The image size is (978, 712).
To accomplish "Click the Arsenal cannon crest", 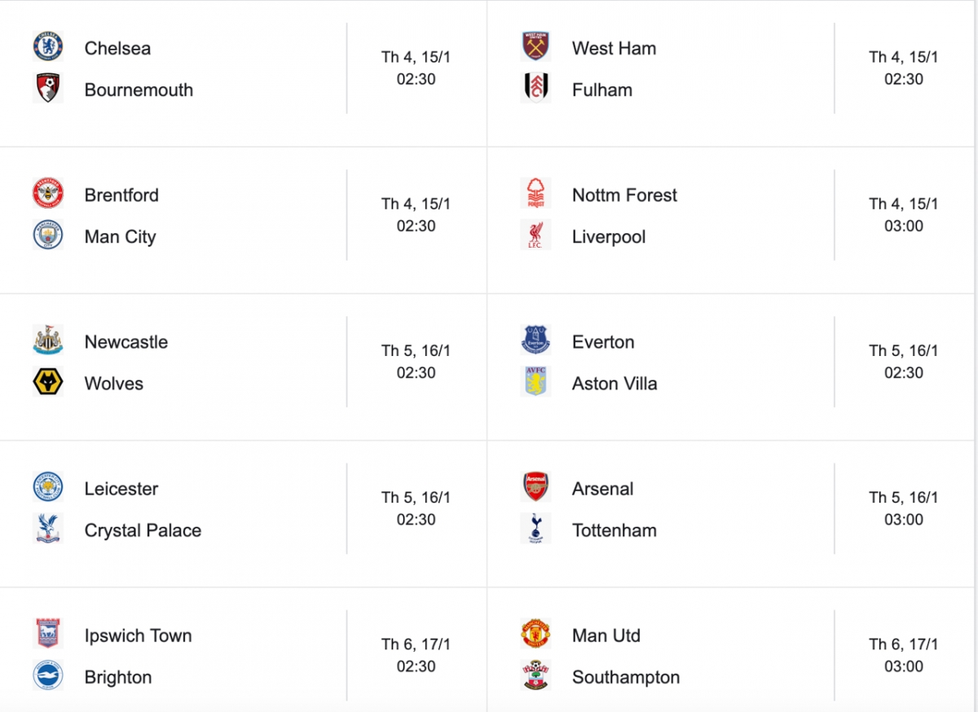I will coord(535,486).
